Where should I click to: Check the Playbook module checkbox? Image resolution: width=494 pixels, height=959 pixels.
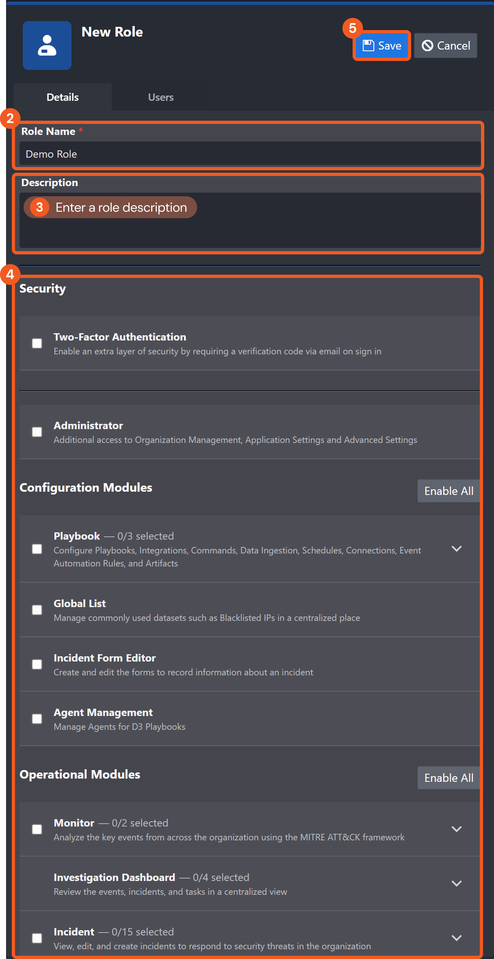tap(37, 549)
